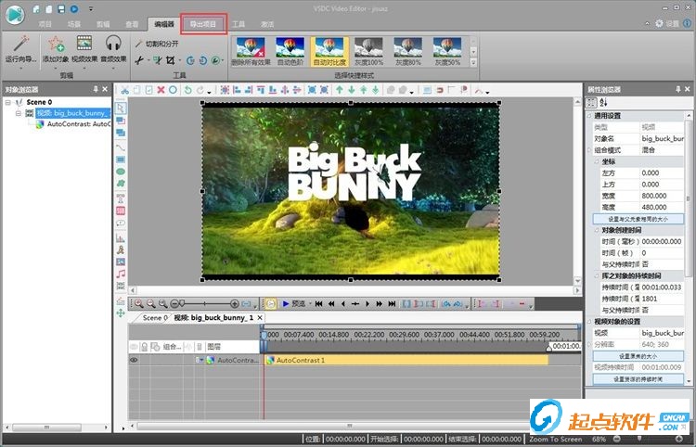Click the VSDC application logo button
This screenshot has height=447, width=696.
coord(15,15)
